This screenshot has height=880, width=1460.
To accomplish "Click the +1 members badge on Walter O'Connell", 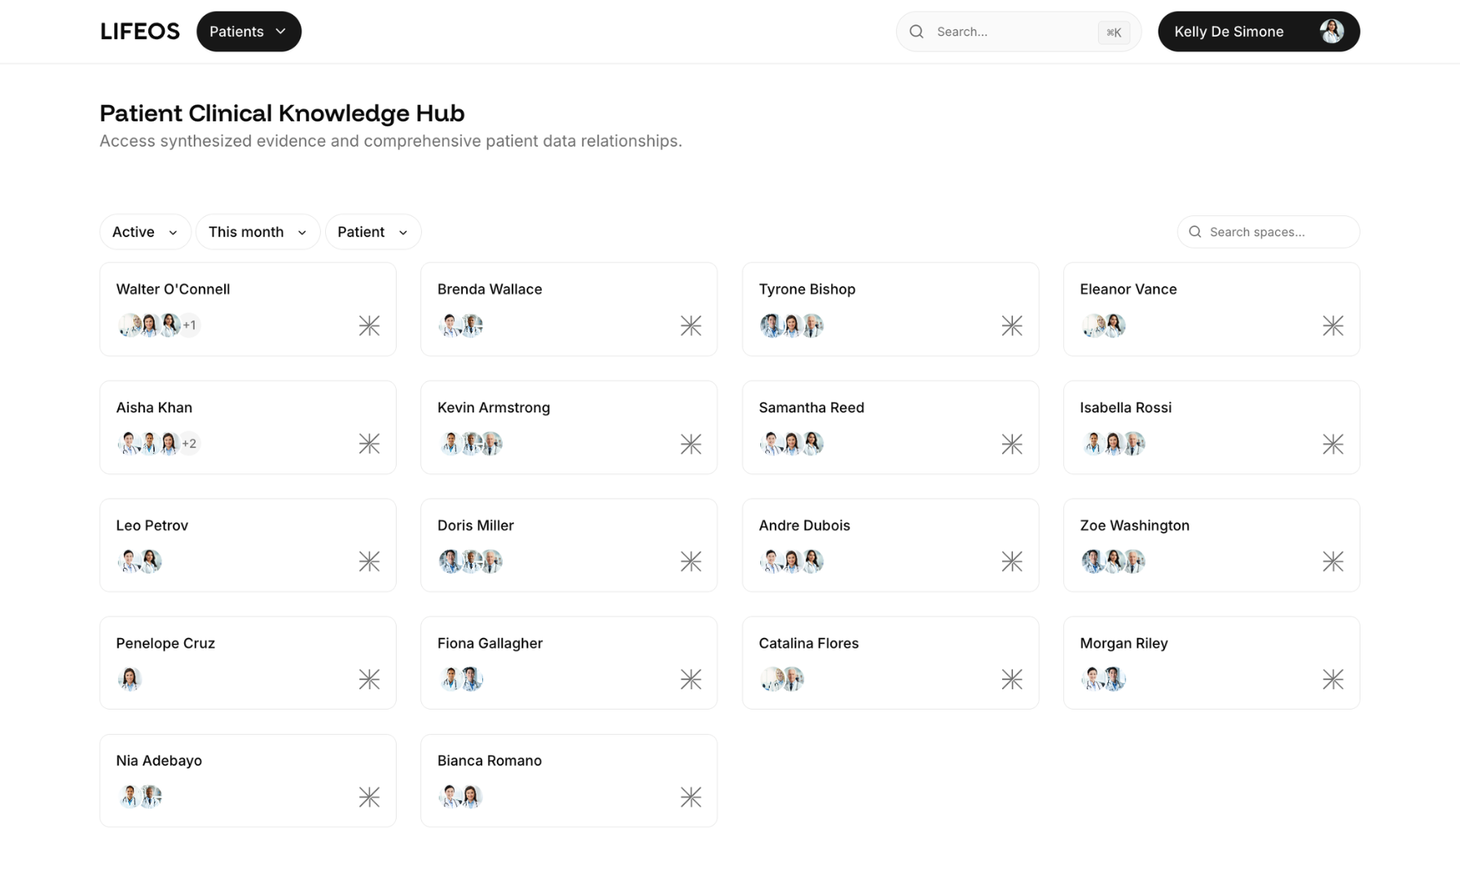I will coord(189,325).
